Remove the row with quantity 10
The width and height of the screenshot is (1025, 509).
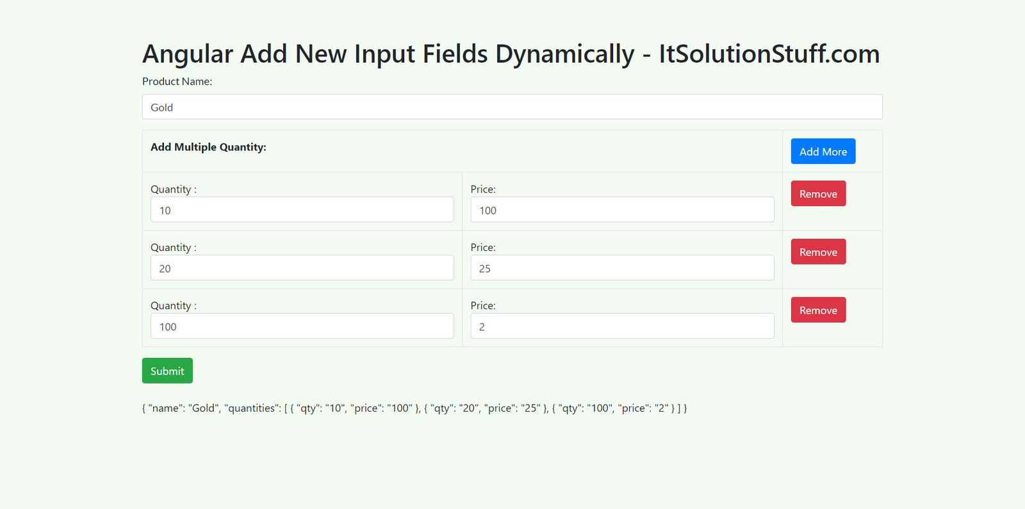(x=818, y=194)
